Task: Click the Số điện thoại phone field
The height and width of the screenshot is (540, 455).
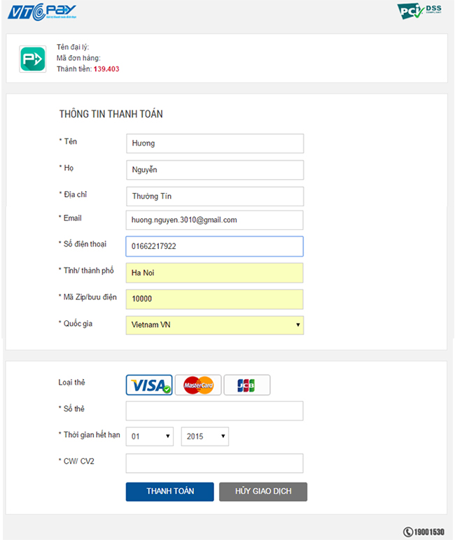Action: pyautogui.click(x=215, y=246)
